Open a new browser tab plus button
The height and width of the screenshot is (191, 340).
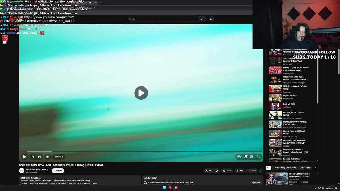[101, 3]
